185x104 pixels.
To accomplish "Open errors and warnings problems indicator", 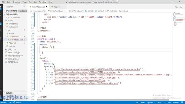I will pyautogui.click(x=17, y=103).
